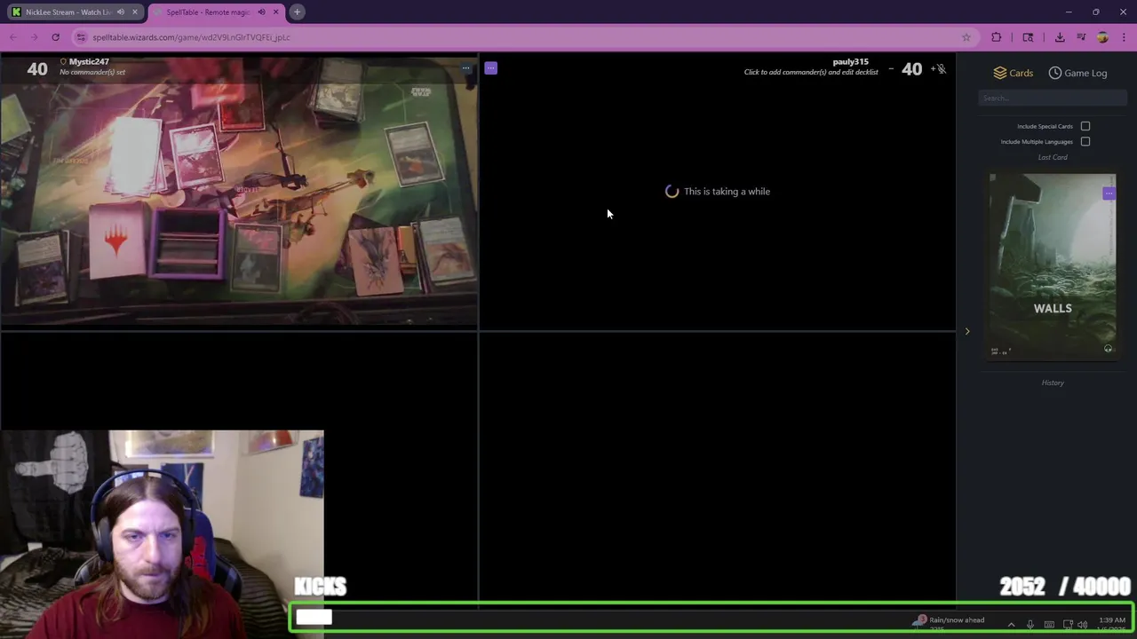
Task: Open network status in system tray
Action: tap(1068, 625)
